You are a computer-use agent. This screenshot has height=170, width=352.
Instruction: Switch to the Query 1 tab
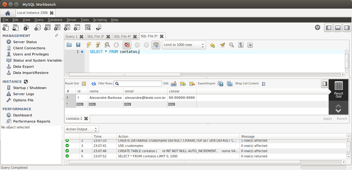pyautogui.click(x=71, y=36)
